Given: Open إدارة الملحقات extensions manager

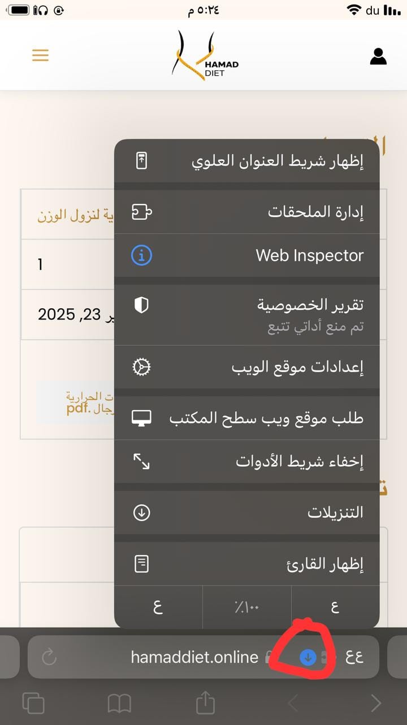Looking at the screenshot, I should pyautogui.click(x=247, y=212).
